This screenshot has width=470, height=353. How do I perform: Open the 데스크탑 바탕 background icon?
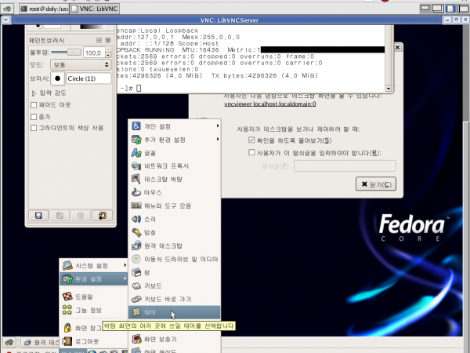[x=136, y=179]
